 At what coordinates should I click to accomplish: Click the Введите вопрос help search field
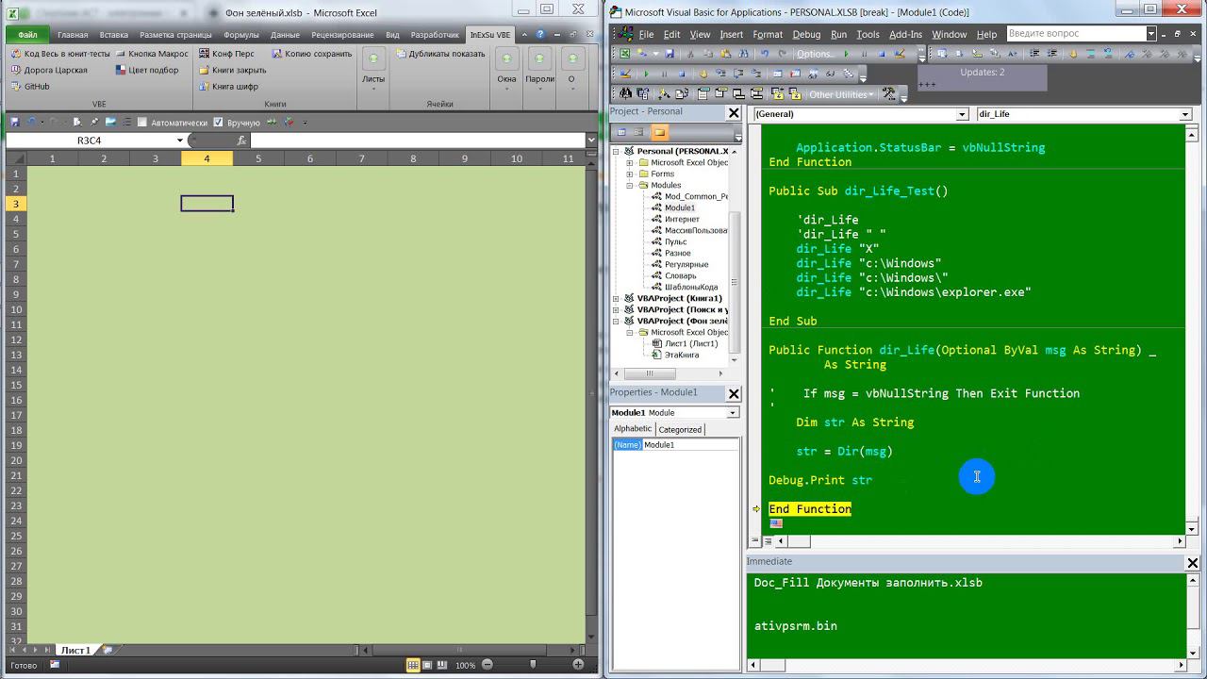[1075, 34]
